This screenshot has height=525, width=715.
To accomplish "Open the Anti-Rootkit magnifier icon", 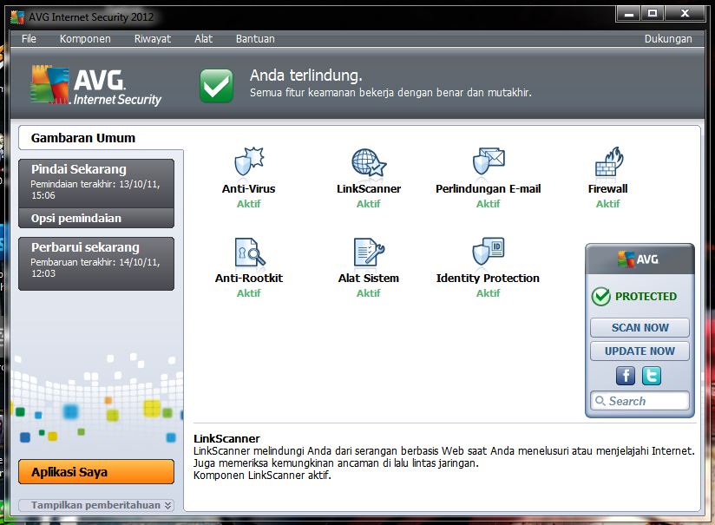I will pyautogui.click(x=249, y=252).
